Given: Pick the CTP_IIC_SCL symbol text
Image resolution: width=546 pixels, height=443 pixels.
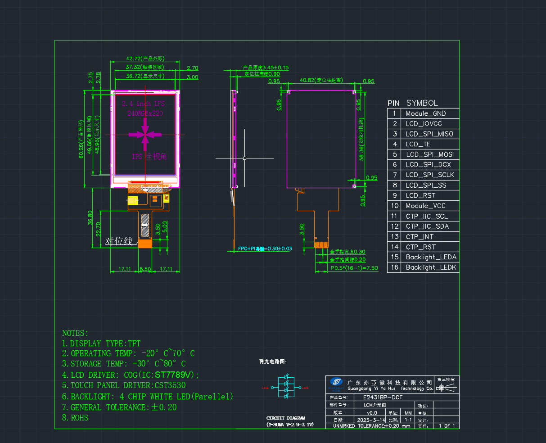Looking at the screenshot, I should pos(427,217).
